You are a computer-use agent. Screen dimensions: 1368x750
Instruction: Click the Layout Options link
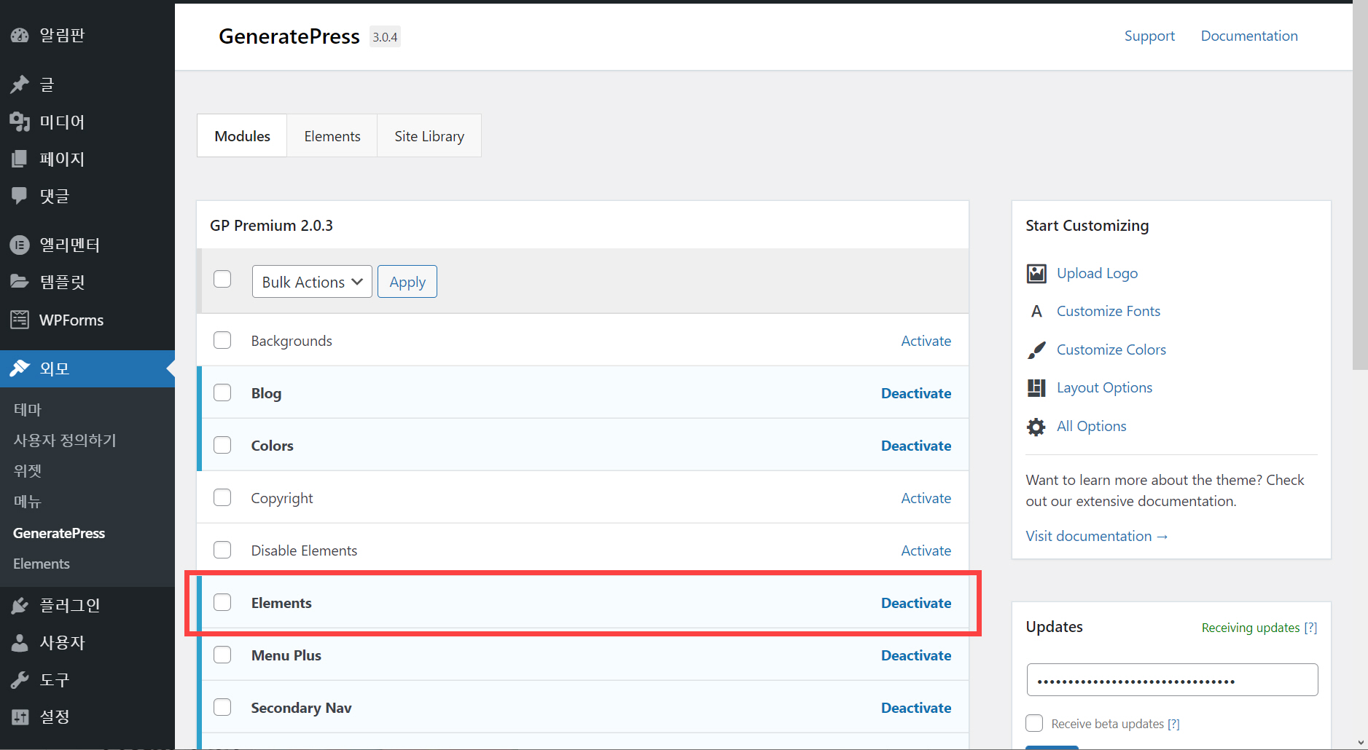(x=1104, y=387)
